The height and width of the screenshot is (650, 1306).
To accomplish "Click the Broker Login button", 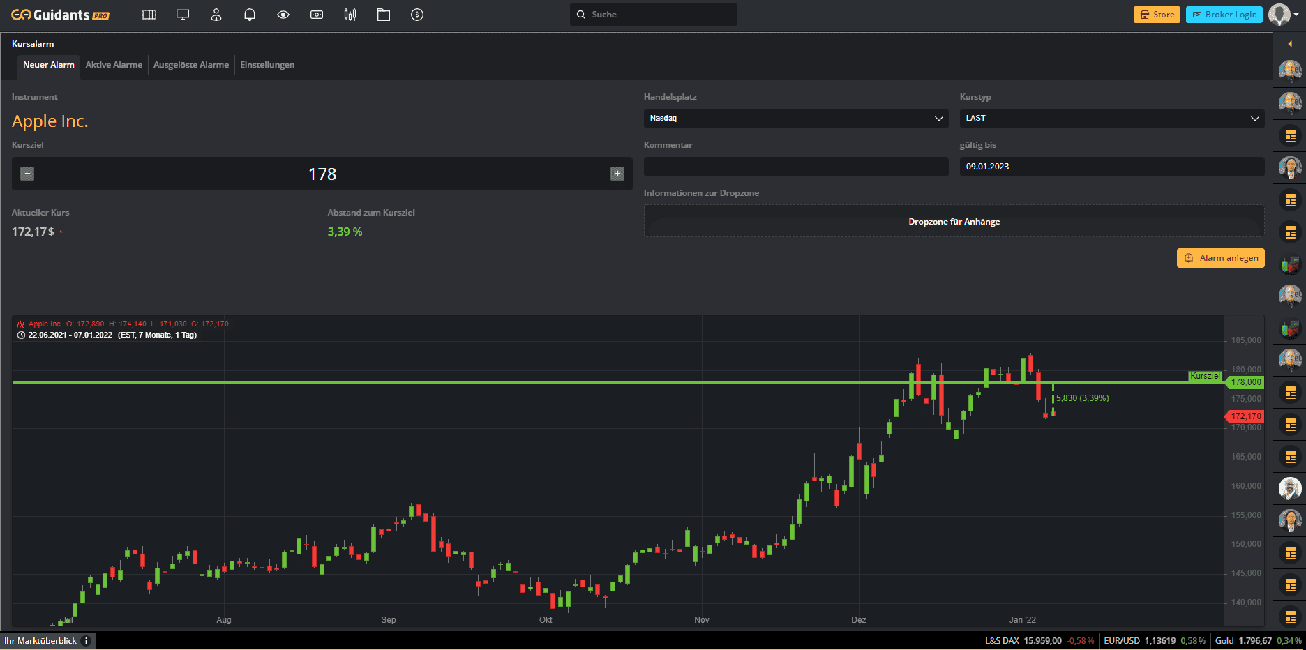I will tap(1224, 15).
